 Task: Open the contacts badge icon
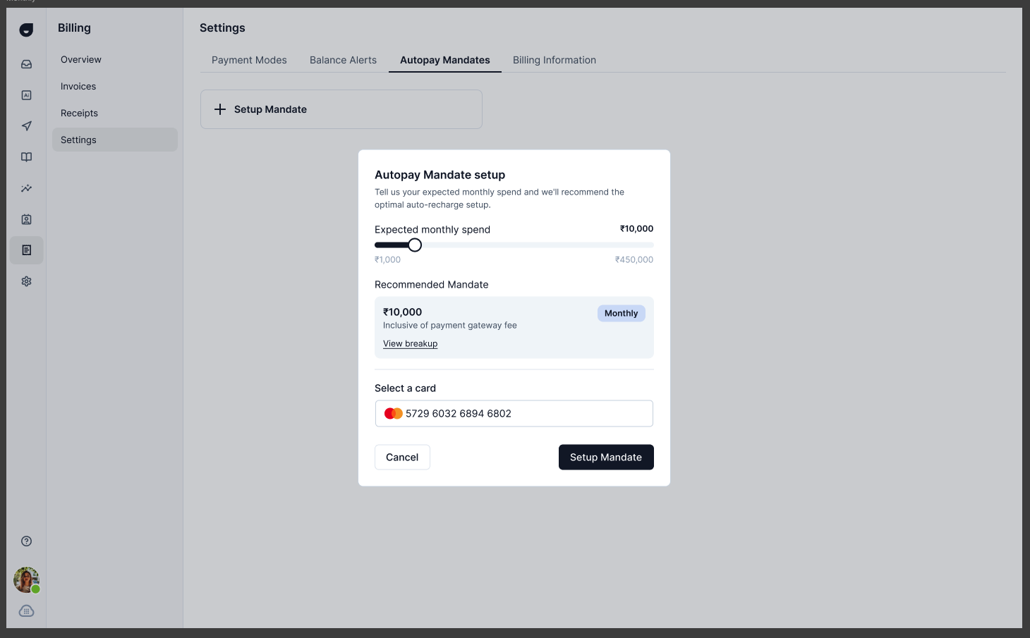coord(26,219)
